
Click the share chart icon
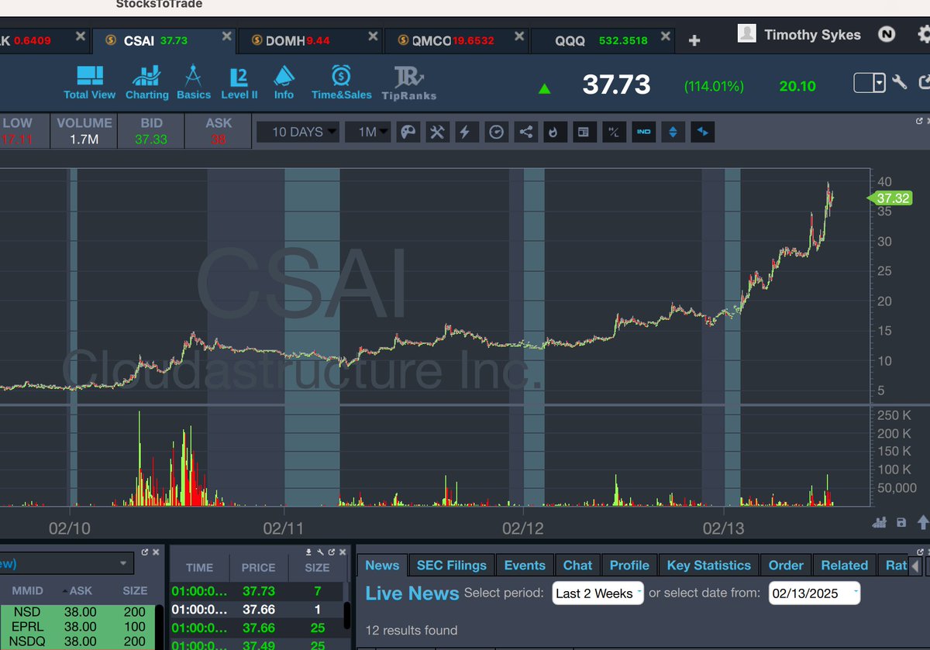(526, 132)
